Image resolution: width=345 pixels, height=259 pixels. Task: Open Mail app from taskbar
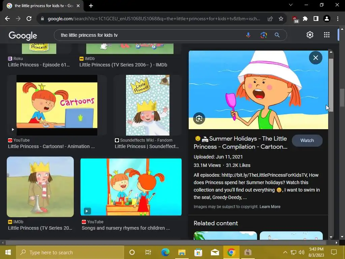click(x=215, y=252)
